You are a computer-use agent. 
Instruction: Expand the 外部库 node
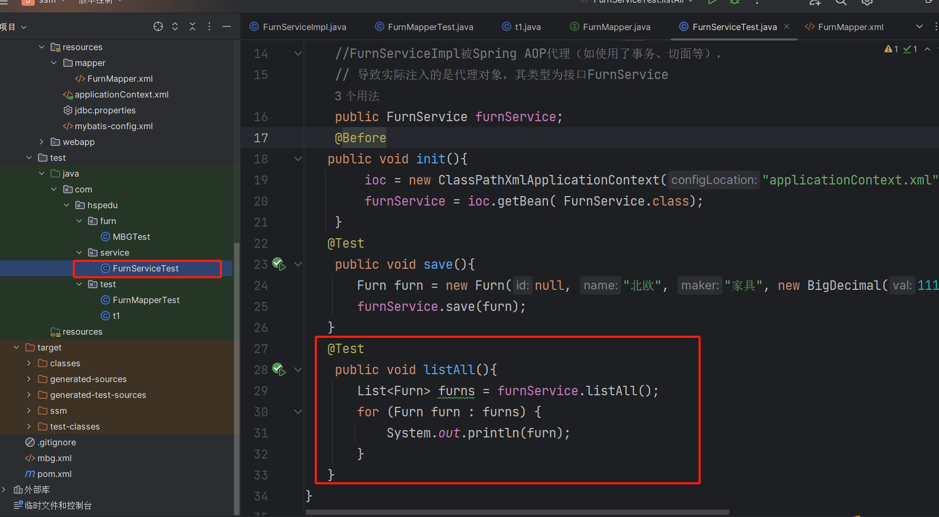point(4,490)
